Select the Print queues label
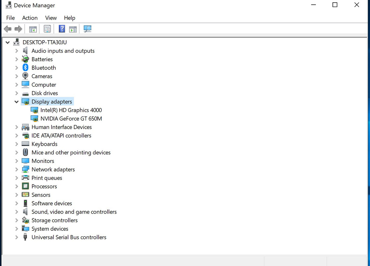The width and height of the screenshot is (370, 266). [47, 178]
